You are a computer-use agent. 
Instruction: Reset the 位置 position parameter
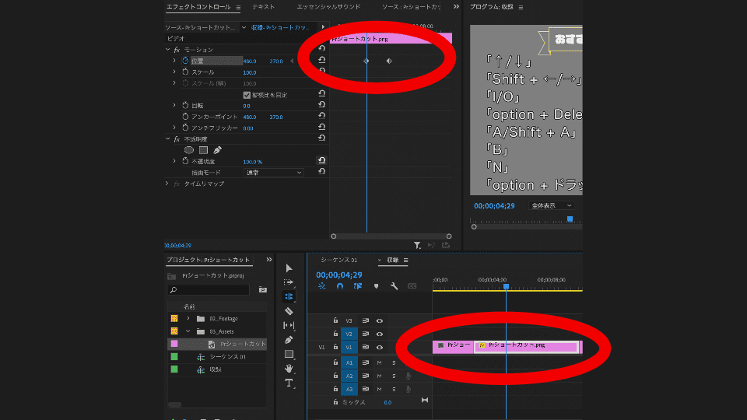pos(321,60)
